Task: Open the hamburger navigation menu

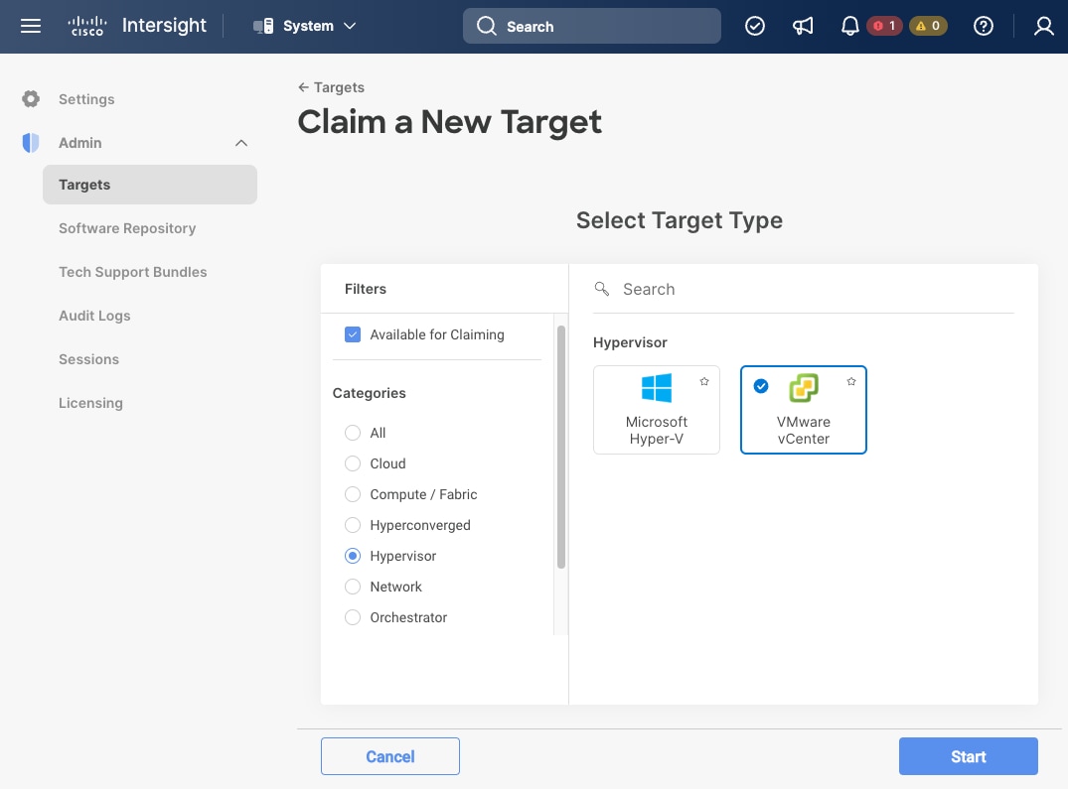Action: [x=31, y=26]
